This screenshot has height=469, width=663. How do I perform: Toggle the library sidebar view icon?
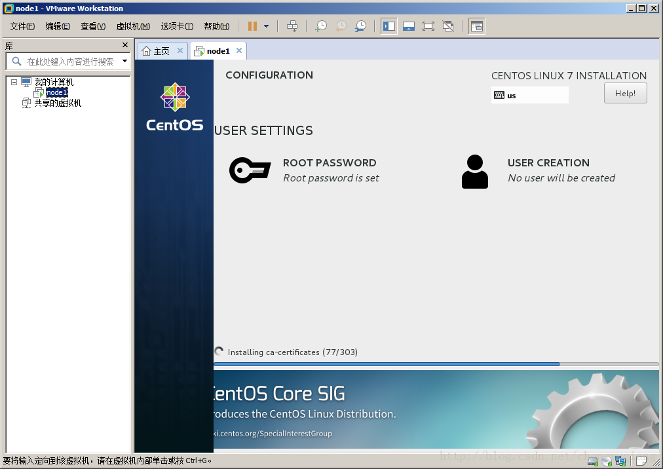coord(389,26)
